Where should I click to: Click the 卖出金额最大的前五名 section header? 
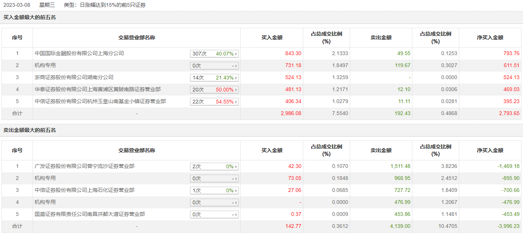point(30,130)
